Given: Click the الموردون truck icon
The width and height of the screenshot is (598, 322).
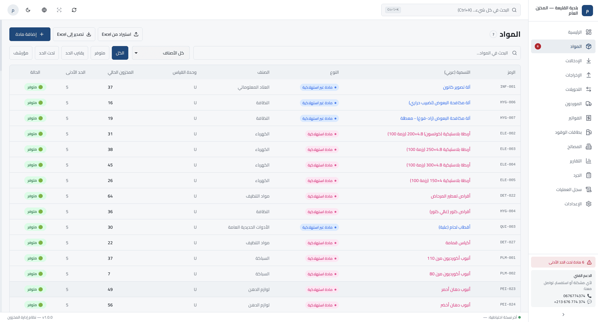Looking at the screenshot, I should pos(588,104).
